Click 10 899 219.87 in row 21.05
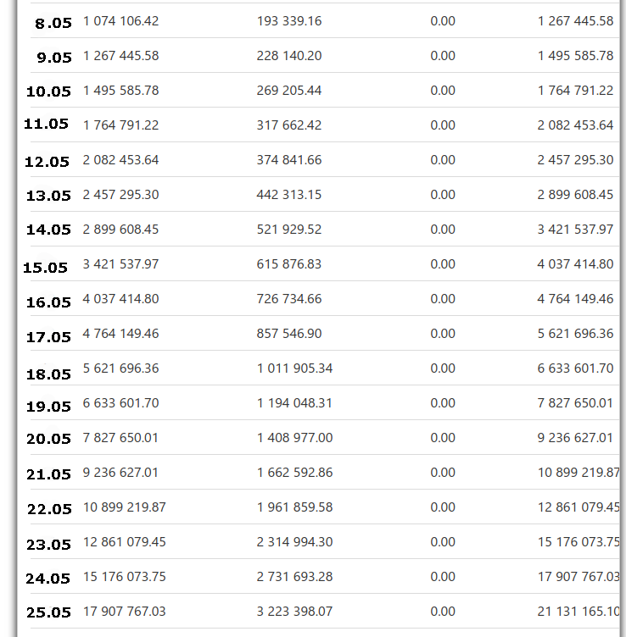Screen dimensions: 626x637 click(x=578, y=473)
